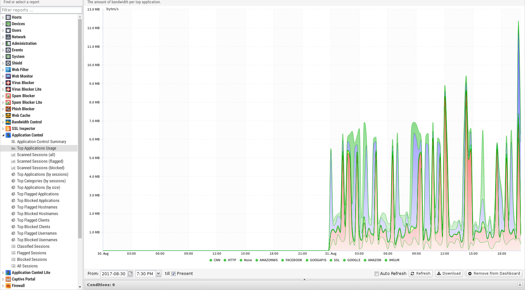Click the Web Cache app icon
Screen dimensions: 525x290
click(8, 116)
